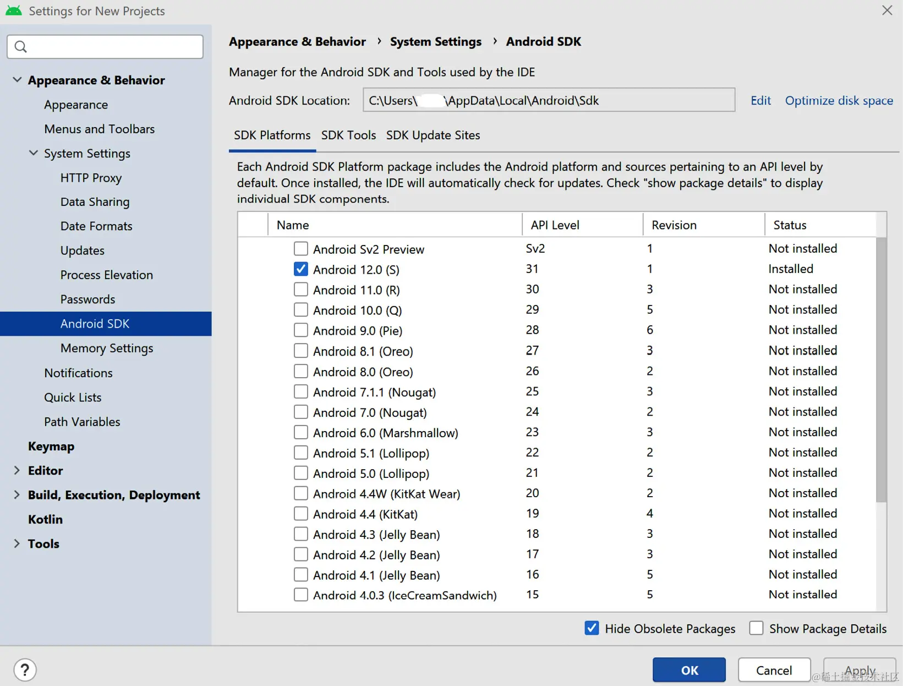
Task: Check the Android 11.0 (R) checkbox
Action: coord(300,290)
